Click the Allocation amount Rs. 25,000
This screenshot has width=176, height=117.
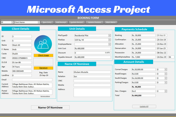tap(143, 44)
